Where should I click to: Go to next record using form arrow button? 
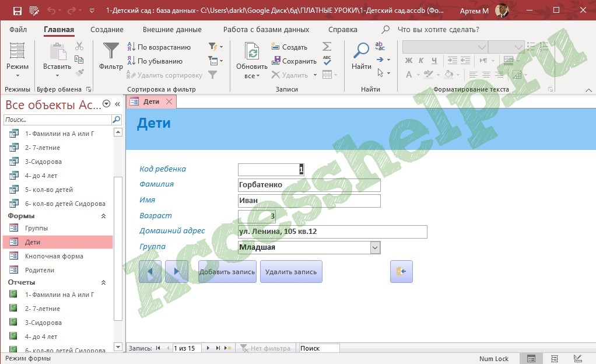tap(177, 272)
